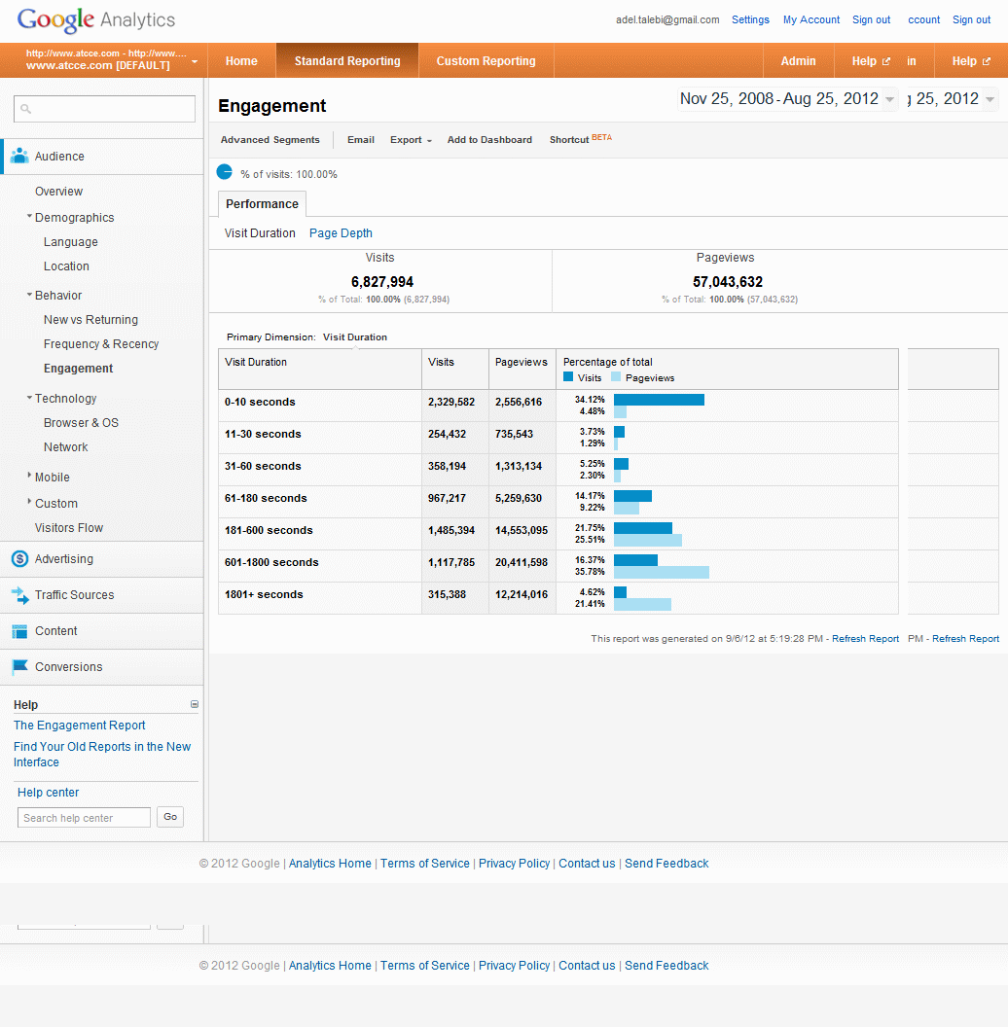Click the magnifier icon in the sidebar search box
The image size is (1008, 1027).
pos(25,109)
